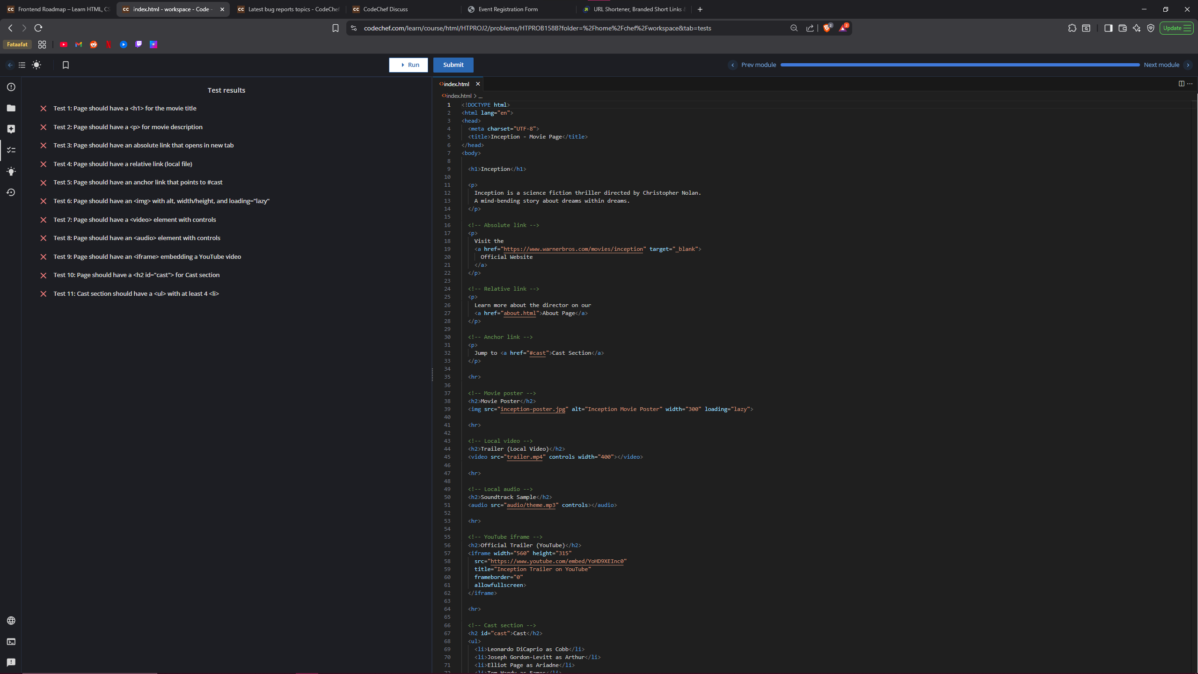Expand the Next module chevron
The image size is (1198, 674).
click(1188, 65)
